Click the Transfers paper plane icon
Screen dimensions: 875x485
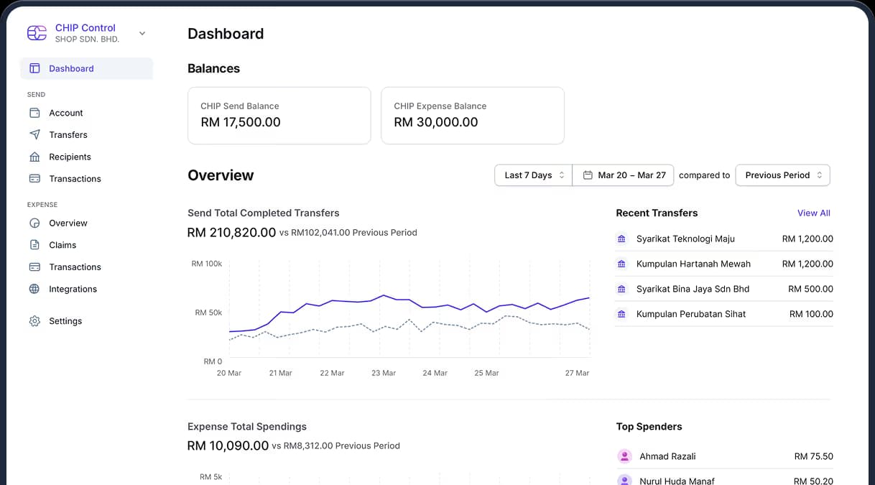[34, 134]
